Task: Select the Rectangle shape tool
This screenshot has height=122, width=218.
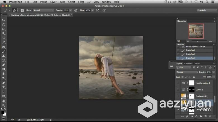Action: click(4, 96)
